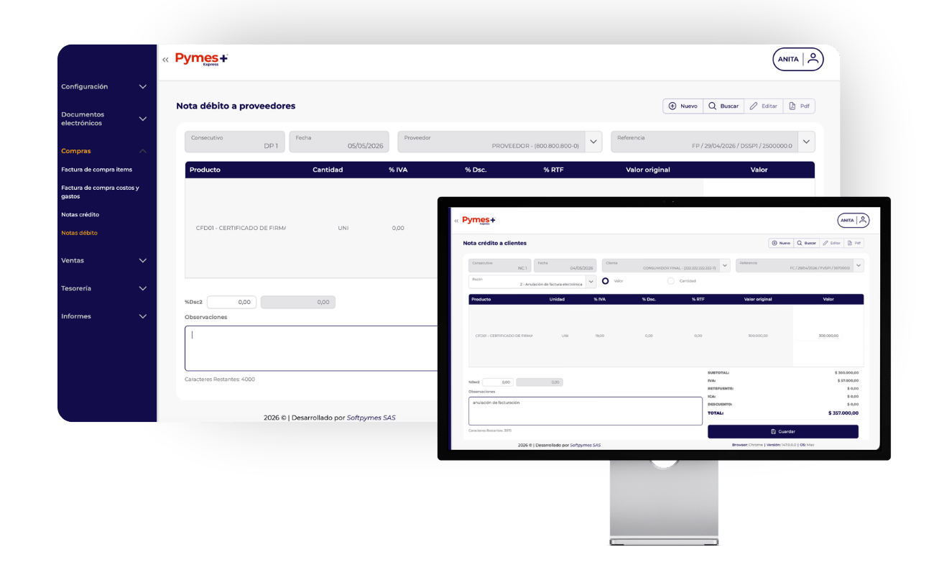Image resolution: width=934 pixels, height=575 pixels.
Task: Expand the Informes sidebar menu
Action: pos(104,316)
